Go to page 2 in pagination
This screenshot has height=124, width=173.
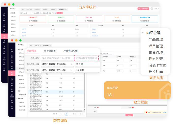click(67, 114)
